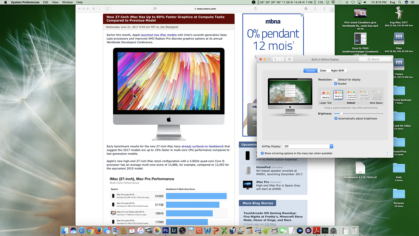
Task: Open AirPlay Display dropdown
Action: [308, 146]
